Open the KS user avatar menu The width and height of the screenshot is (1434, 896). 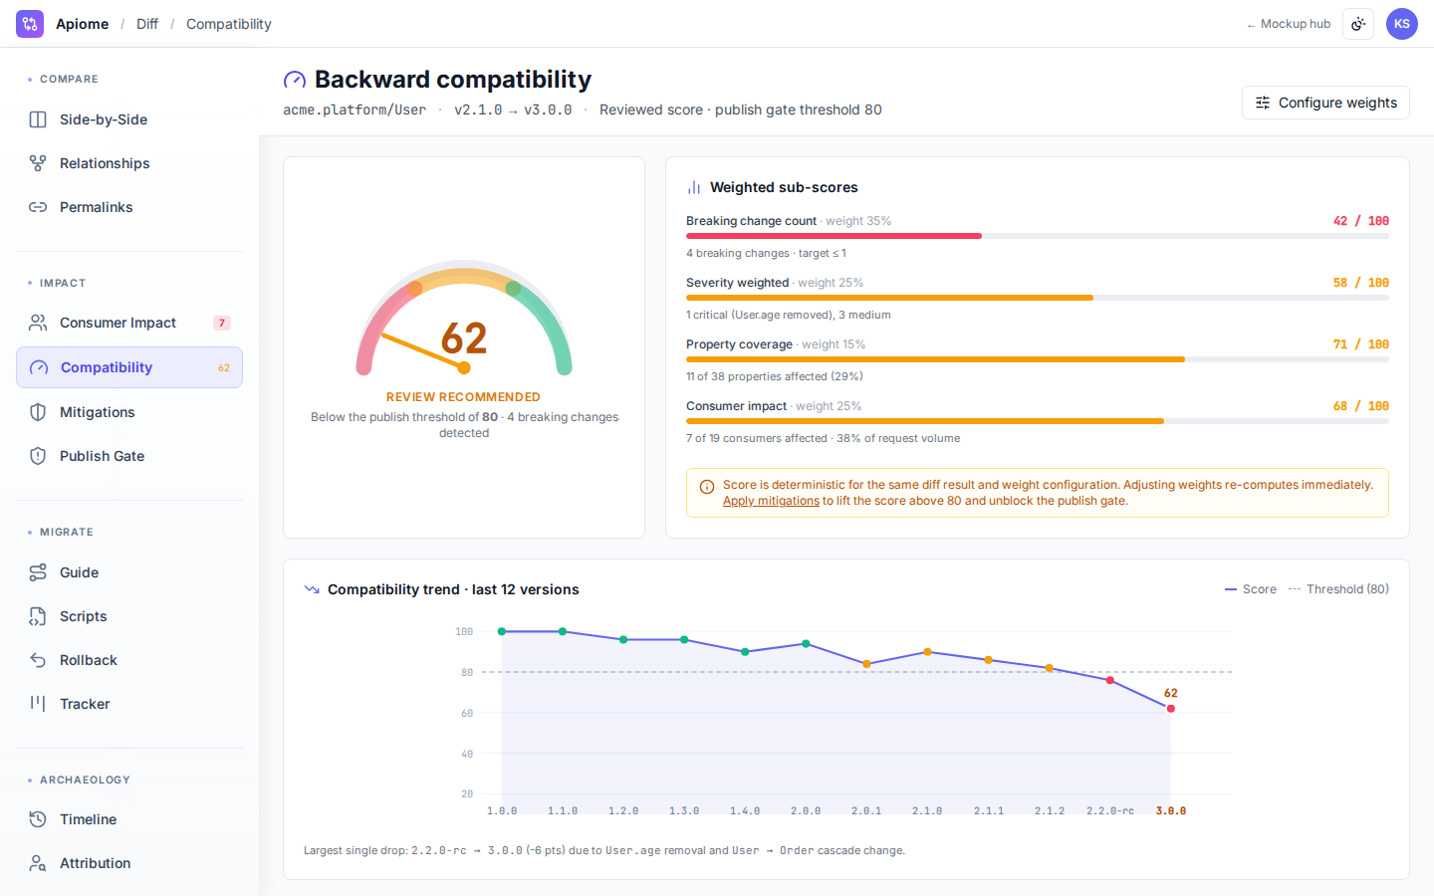(x=1402, y=24)
